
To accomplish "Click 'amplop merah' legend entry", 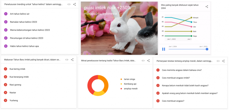I will click(129, 89).
